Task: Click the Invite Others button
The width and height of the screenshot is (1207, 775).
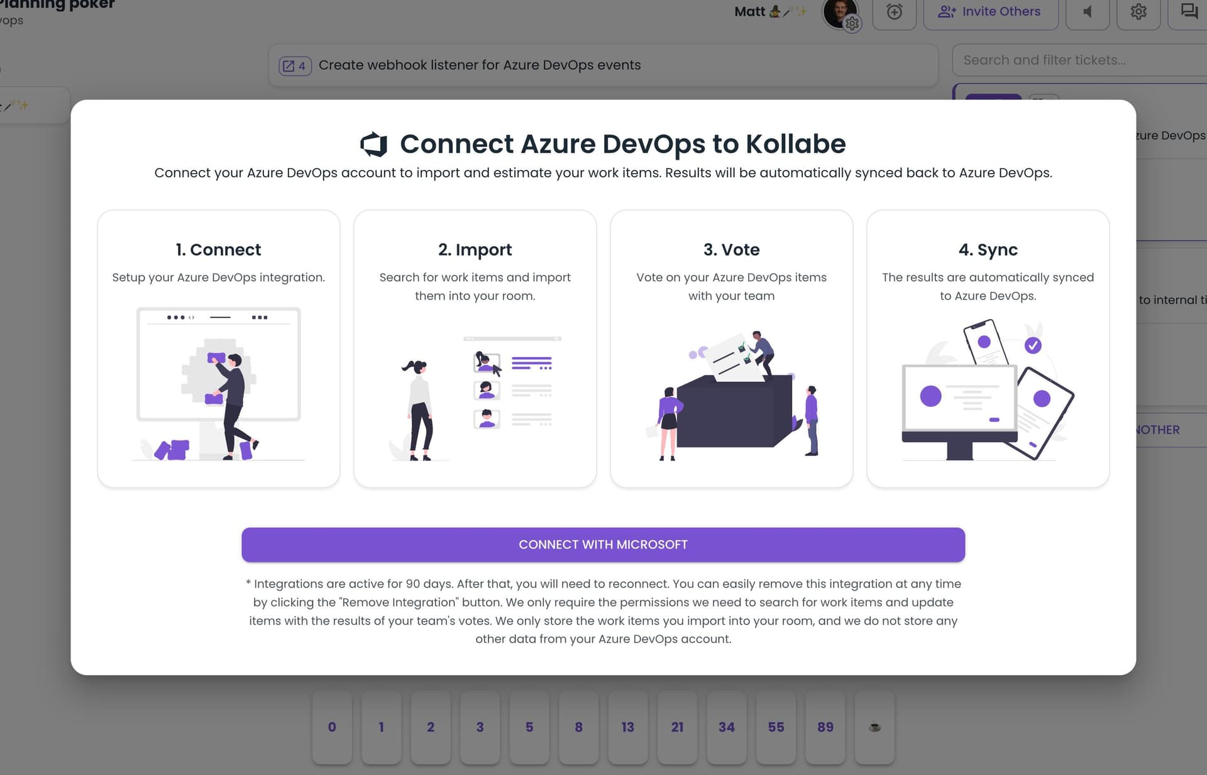Action: 991,11
